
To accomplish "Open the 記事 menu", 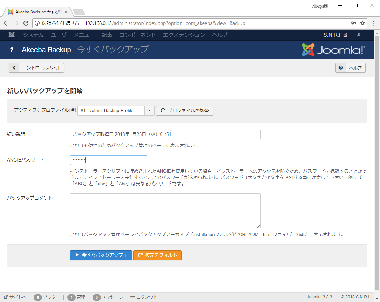I will pyautogui.click(x=107, y=35).
